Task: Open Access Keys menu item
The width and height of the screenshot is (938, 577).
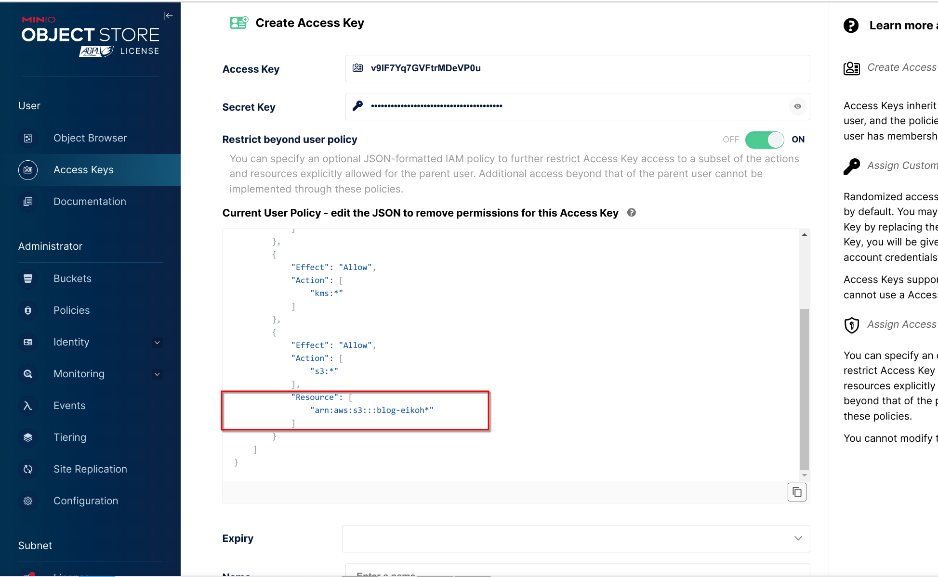Action: point(84,170)
